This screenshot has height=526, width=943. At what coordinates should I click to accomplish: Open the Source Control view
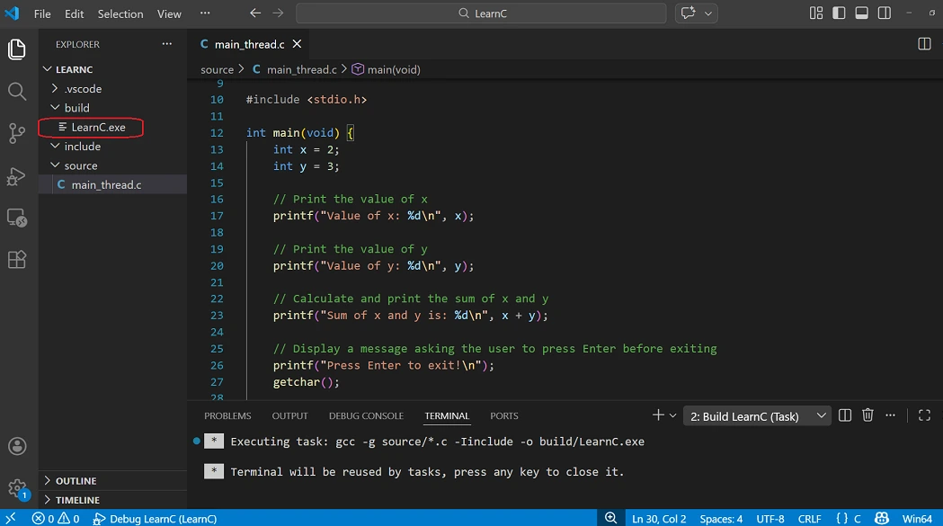coord(16,133)
